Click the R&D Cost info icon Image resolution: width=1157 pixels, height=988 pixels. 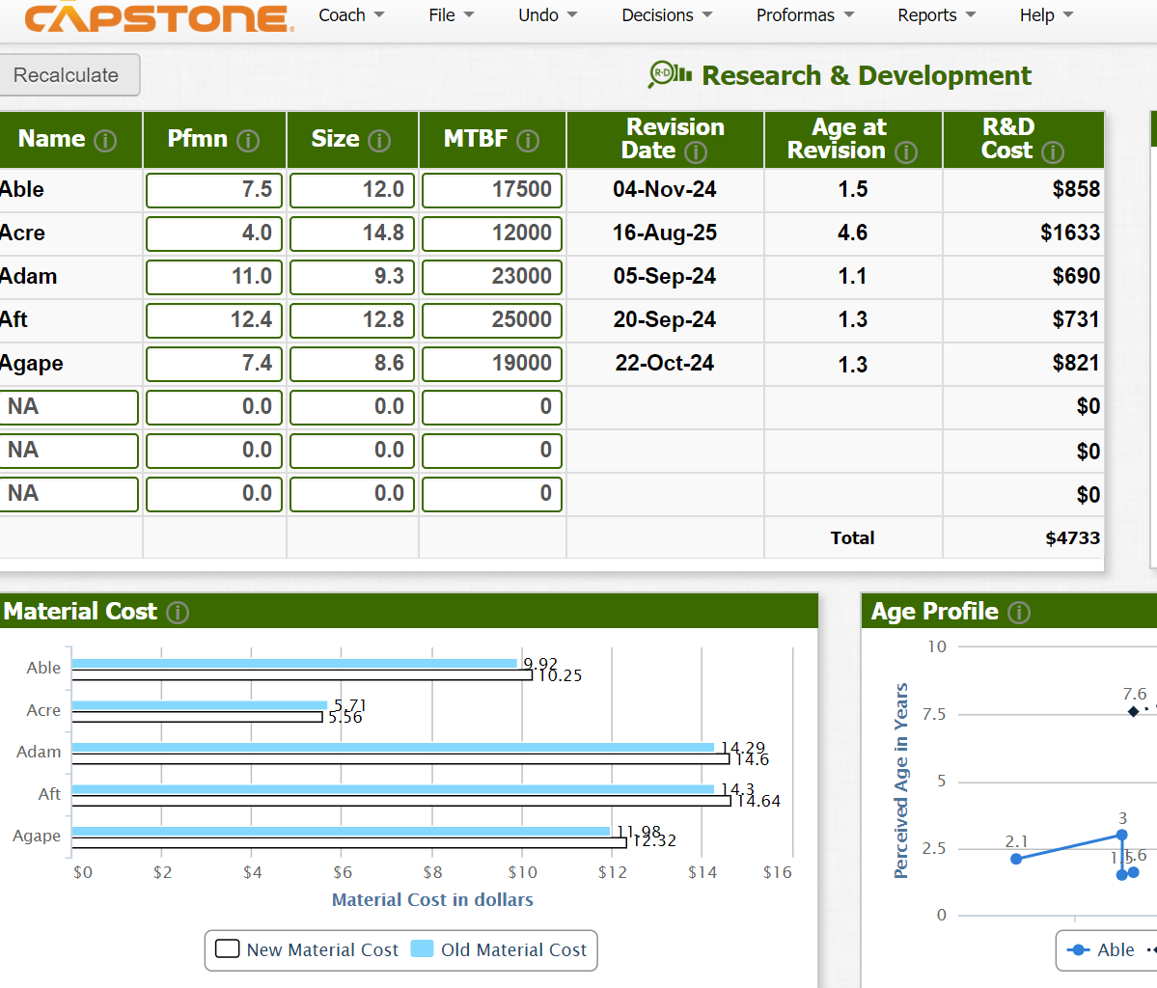coord(1052,152)
